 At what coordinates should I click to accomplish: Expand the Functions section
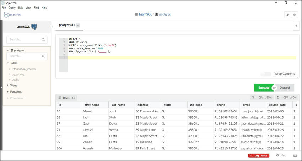8,91
